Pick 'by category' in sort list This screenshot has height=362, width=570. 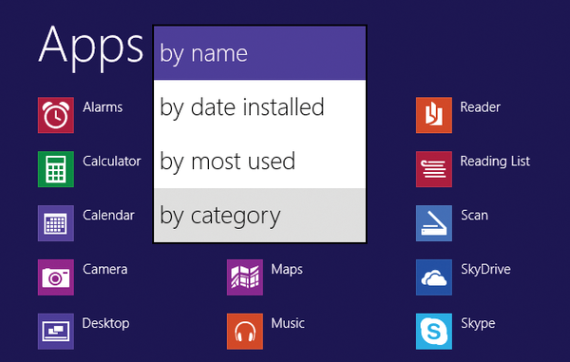[x=259, y=215]
